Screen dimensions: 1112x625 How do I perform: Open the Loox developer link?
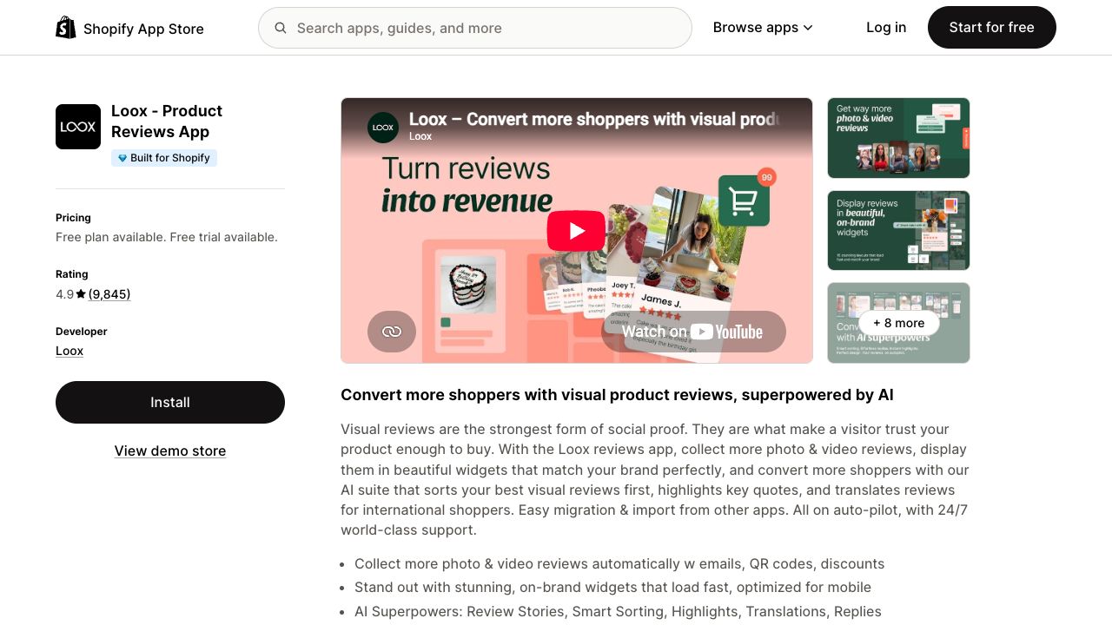click(x=69, y=351)
